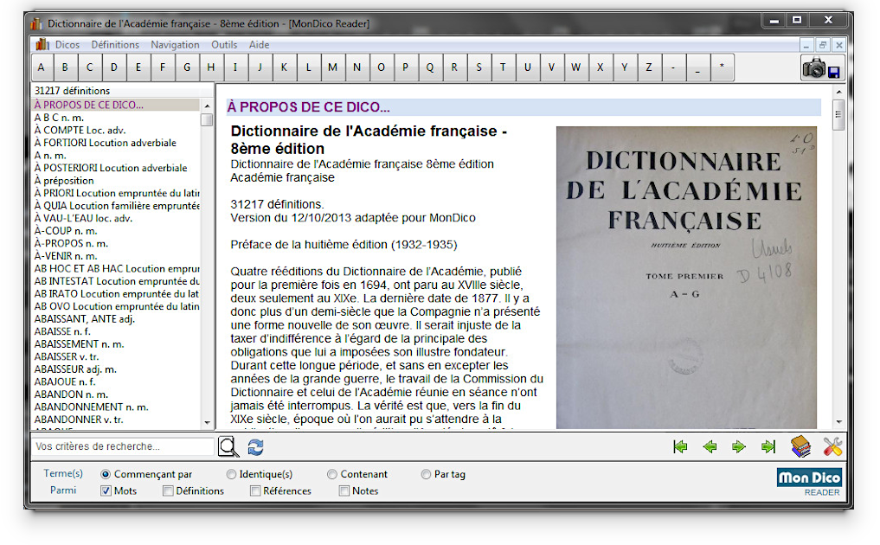
Task: Click the MonDico books icon in menu bar
Action: [42, 44]
